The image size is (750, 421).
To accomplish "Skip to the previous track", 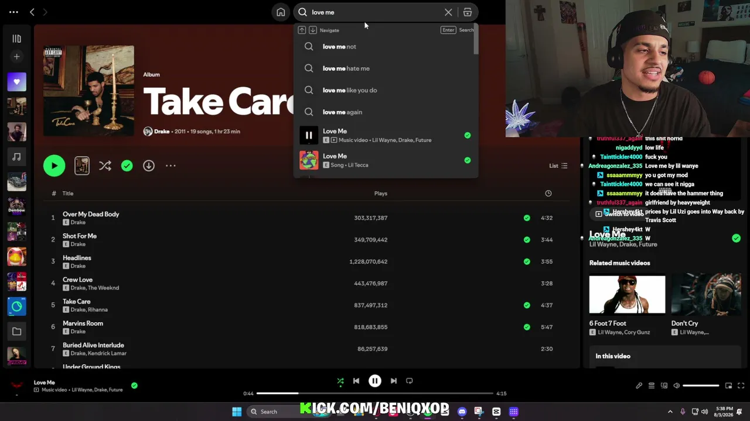I will click(356, 381).
